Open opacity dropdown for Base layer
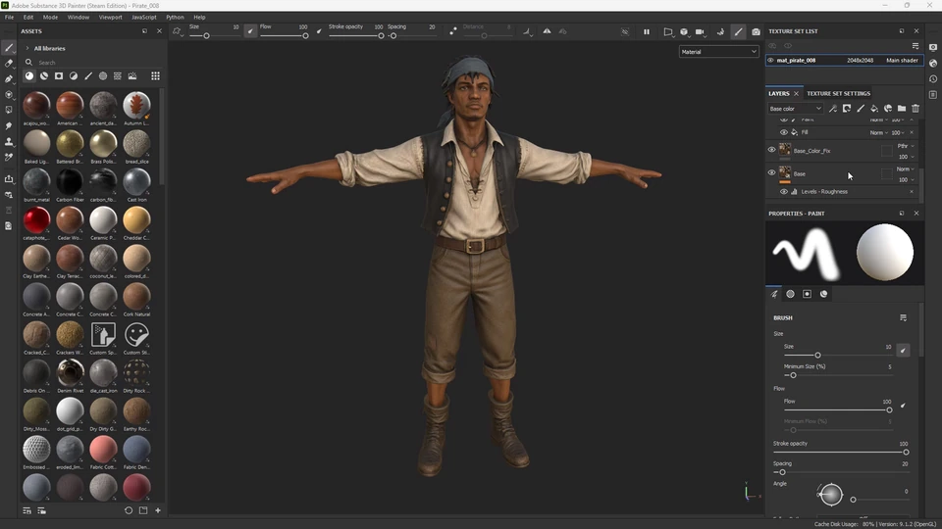 coord(907,180)
